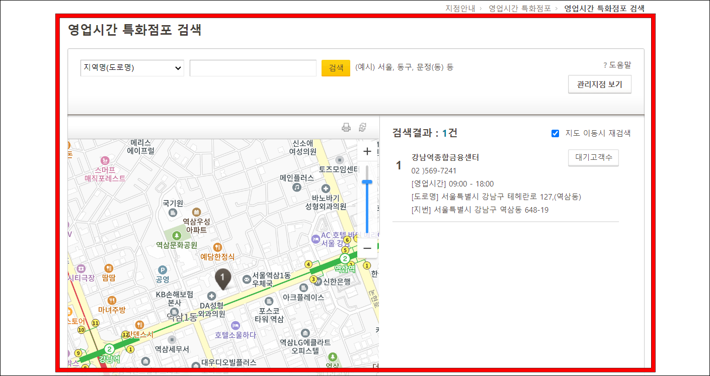Click the minus icon to zoom the map out
This screenshot has width=710, height=376.
(367, 248)
